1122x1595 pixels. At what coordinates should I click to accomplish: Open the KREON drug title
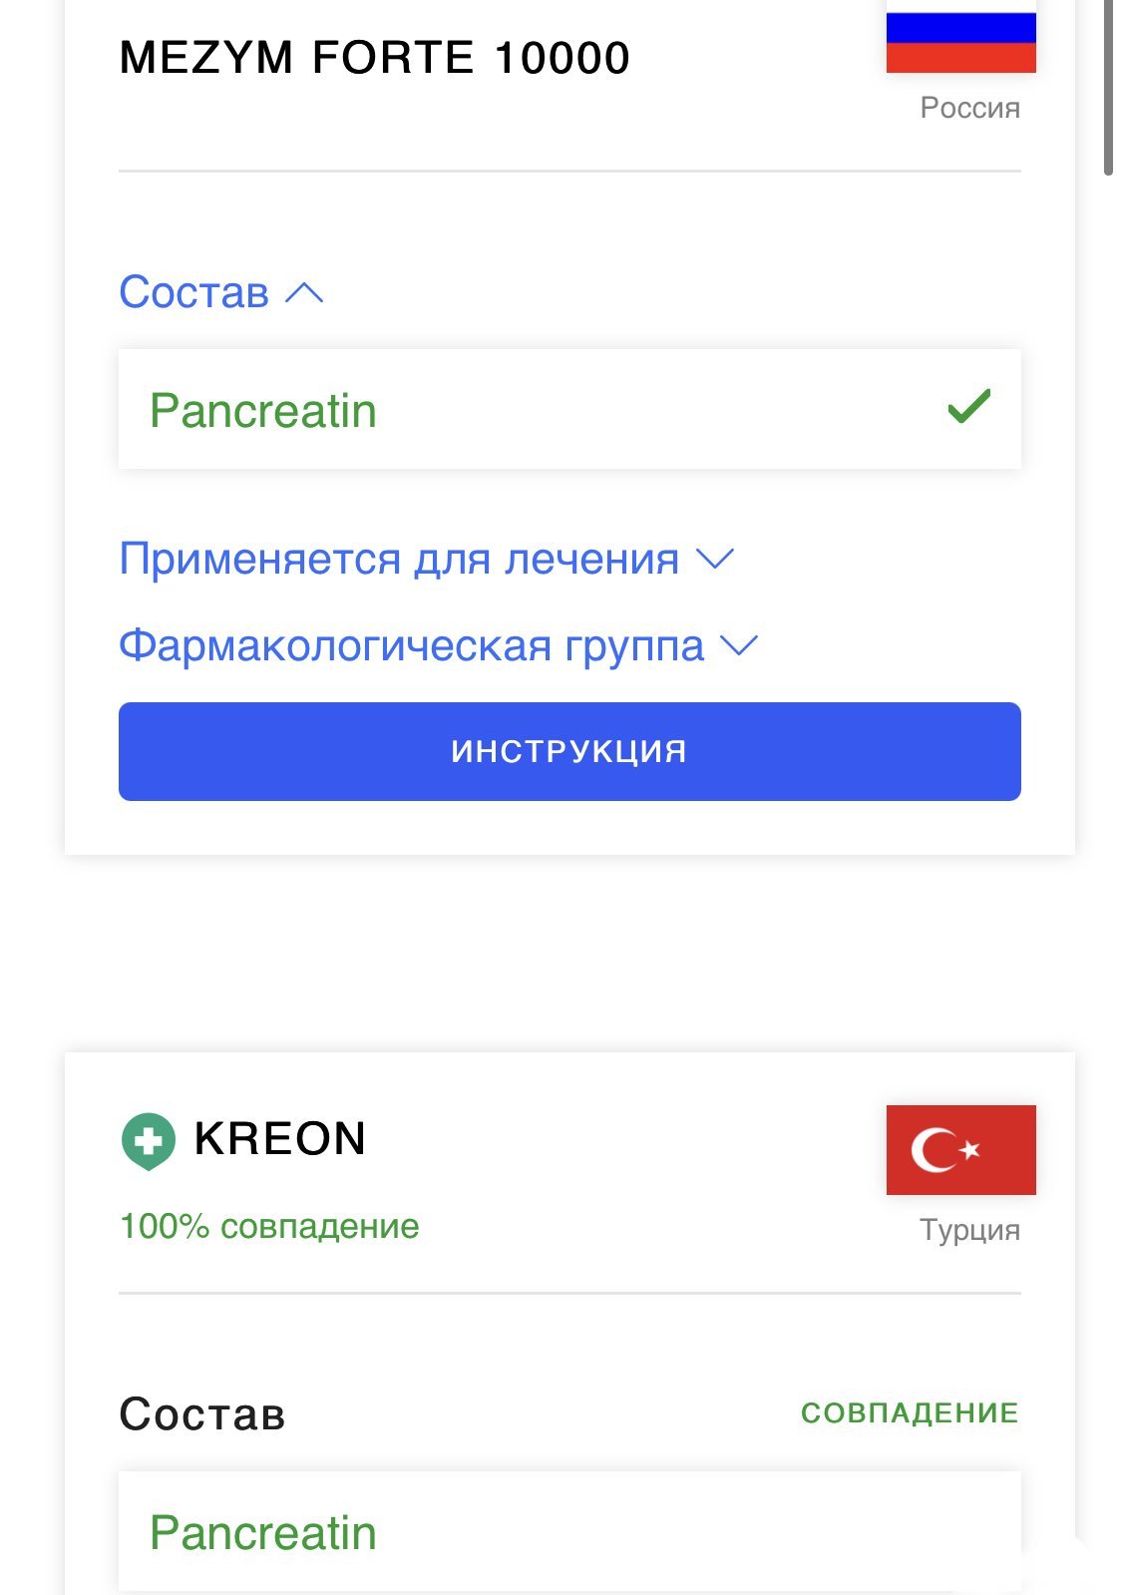[x=280, y=1139]
